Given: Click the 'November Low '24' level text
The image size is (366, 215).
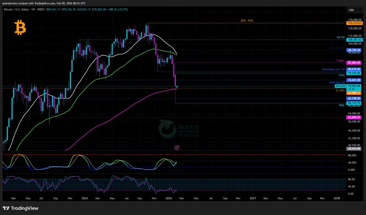Looking at the screenshot, I should coord(334,69).
